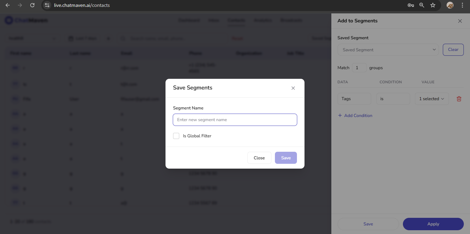The image size is (470, 234).
Task: Enable the Is Global Filter checkbox
Action: click(x=176, y=136)
